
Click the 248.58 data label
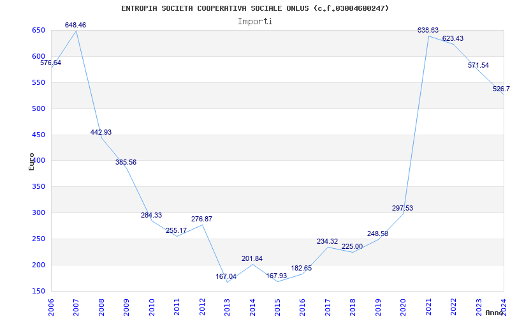[377, 234]
